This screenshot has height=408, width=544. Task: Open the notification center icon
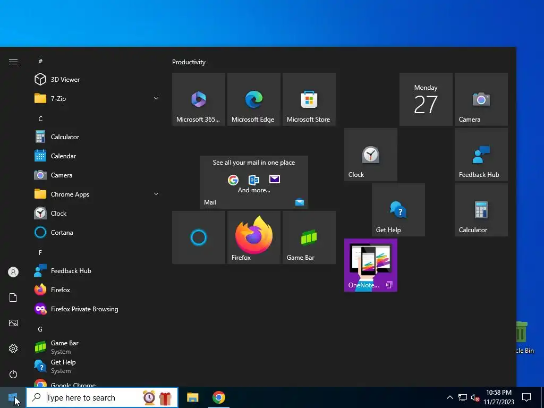click(x=526, y=397)
